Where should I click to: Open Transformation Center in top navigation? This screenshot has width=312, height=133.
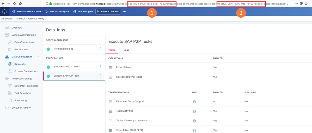click(x=27, y=11)
